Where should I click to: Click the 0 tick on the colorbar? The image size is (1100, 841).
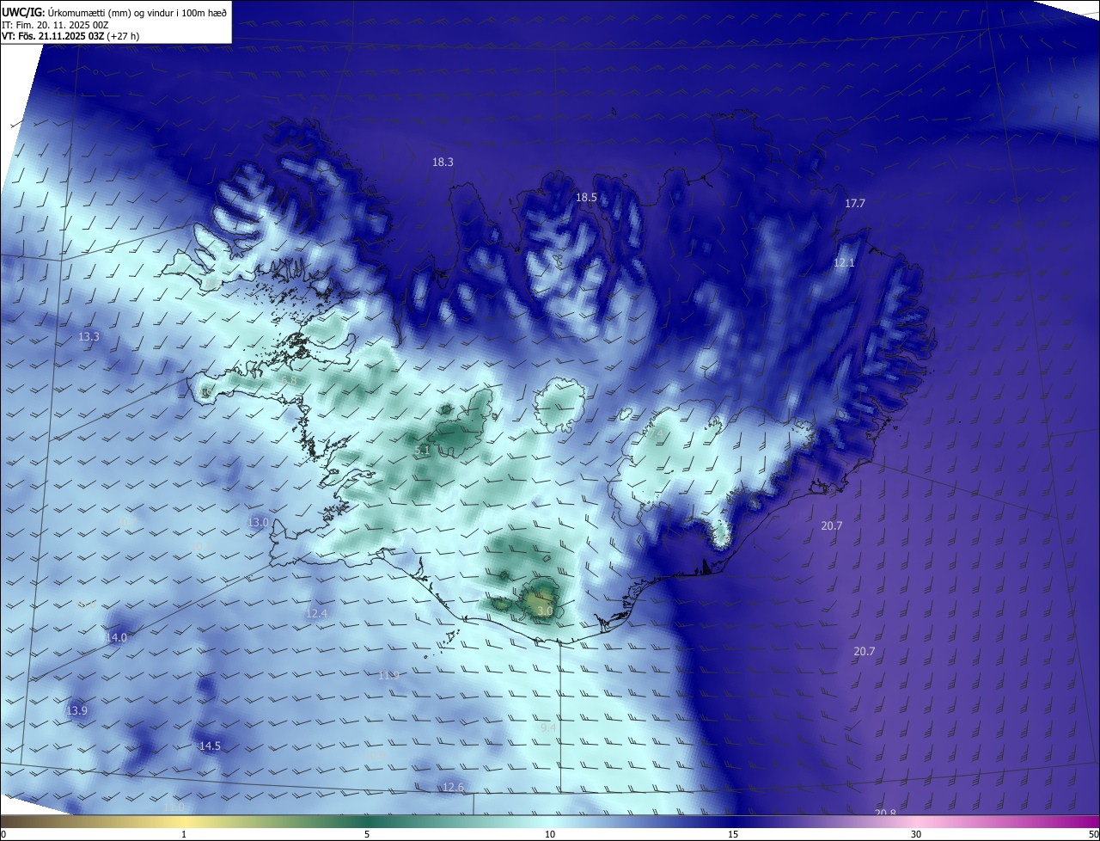3,834
